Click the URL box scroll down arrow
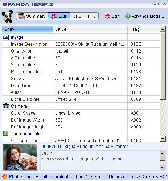Viewport: 168px width, 181px height. tap(162, 168)
